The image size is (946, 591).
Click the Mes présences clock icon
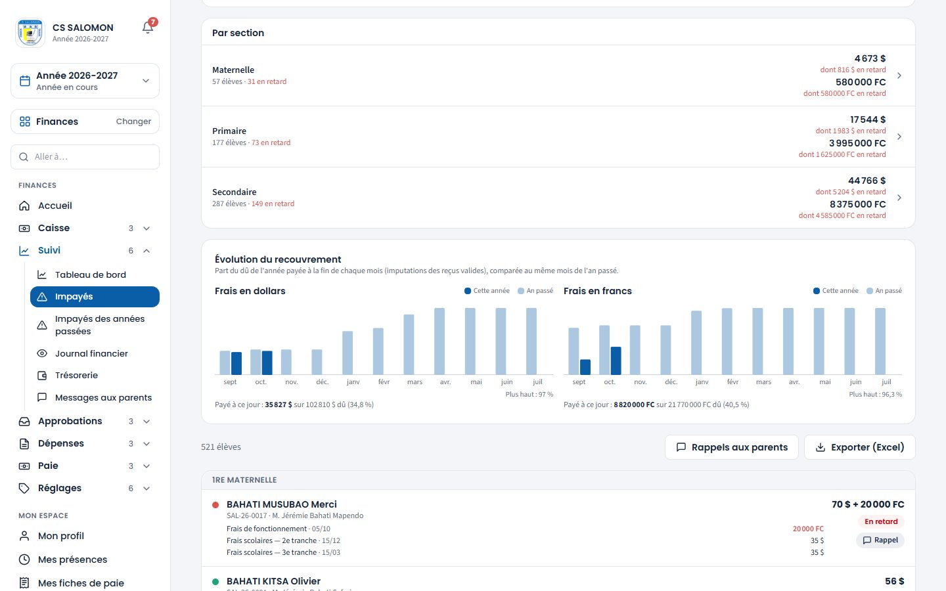[x=24, y=559]
